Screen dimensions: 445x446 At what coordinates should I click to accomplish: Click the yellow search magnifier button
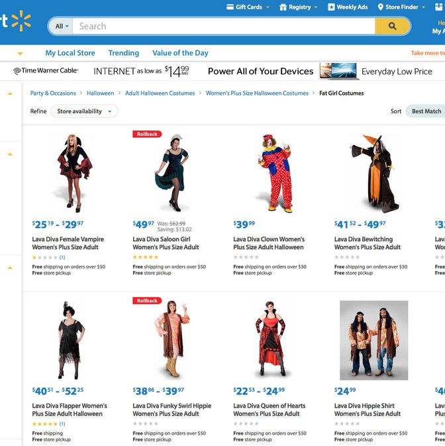point(393,26)
